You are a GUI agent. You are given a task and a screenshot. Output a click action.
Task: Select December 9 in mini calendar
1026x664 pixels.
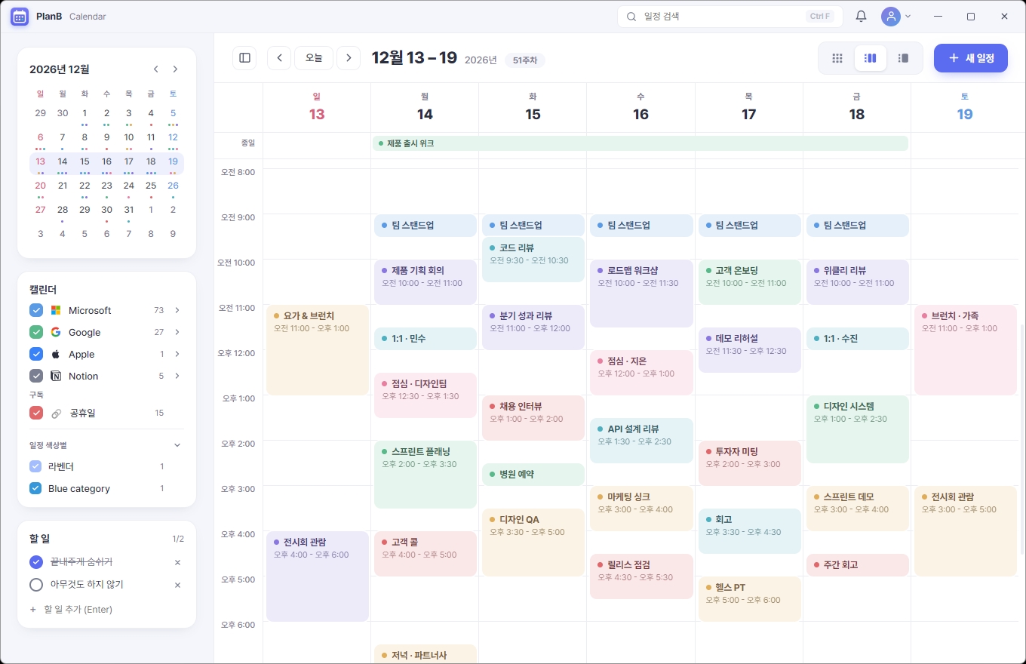106,137
